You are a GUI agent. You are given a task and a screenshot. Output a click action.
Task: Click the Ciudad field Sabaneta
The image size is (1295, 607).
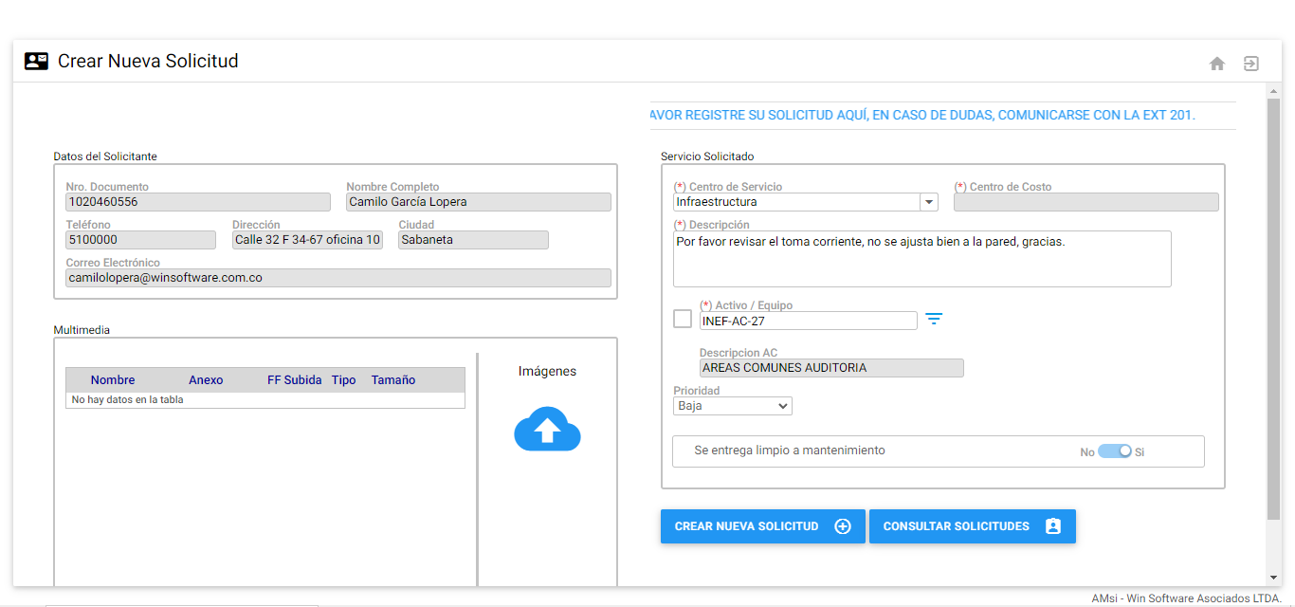pyautogui.click(x=473, y=240)
